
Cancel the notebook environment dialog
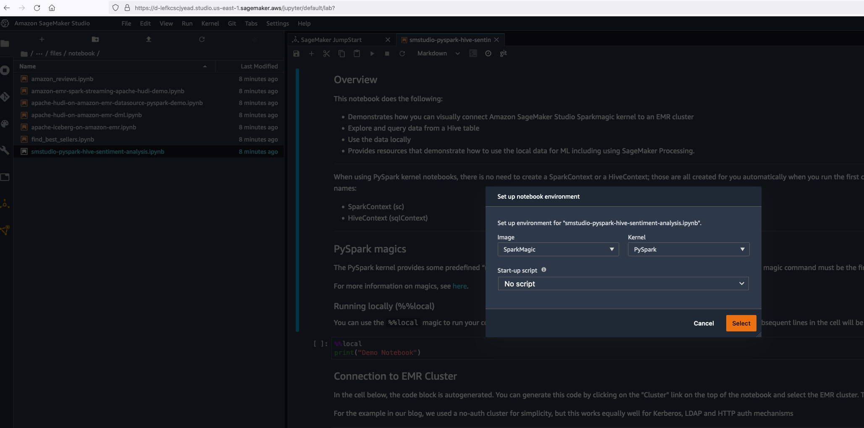pyautogui.click(x=704, y=323)
